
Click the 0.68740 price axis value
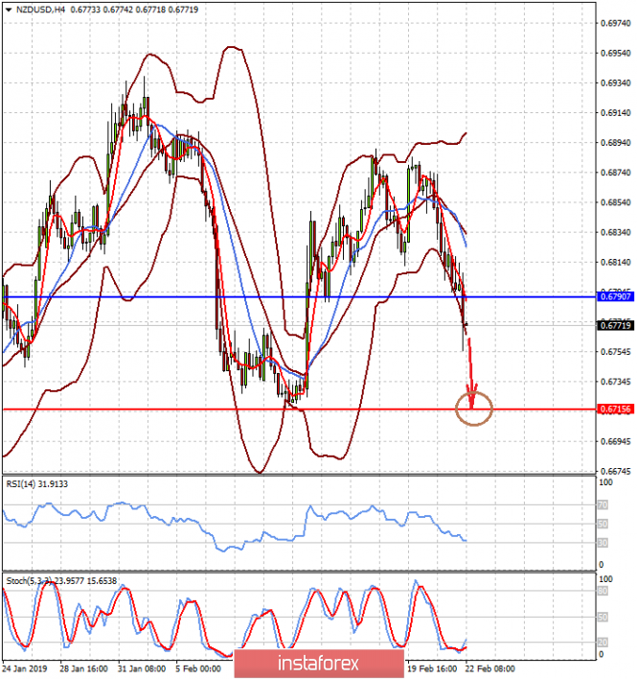pos(616,173)
